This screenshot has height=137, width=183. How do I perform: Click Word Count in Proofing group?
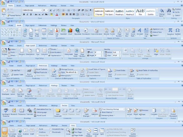(x=40, y=116)
